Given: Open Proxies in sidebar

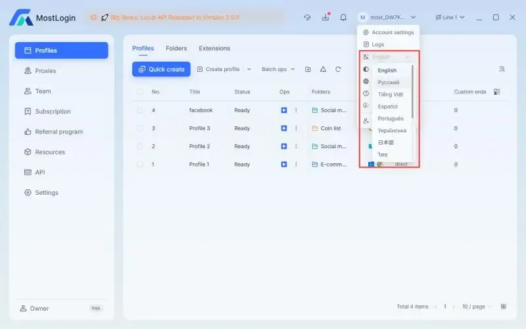Looking at the screenshot, I should coord(61,71).
